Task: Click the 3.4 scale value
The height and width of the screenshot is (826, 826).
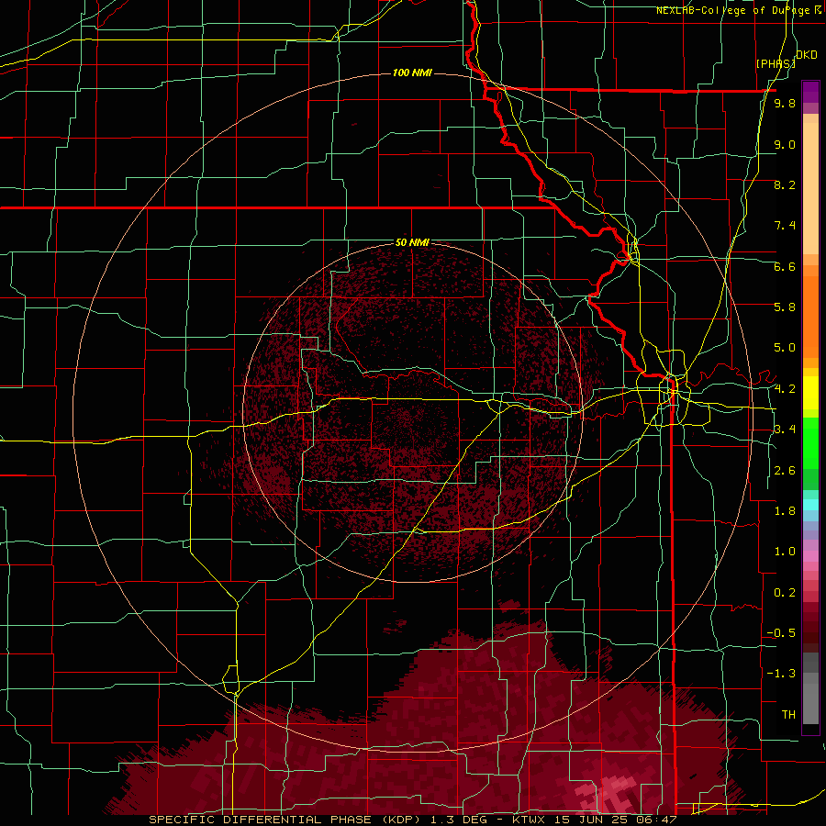Action: 785,430
